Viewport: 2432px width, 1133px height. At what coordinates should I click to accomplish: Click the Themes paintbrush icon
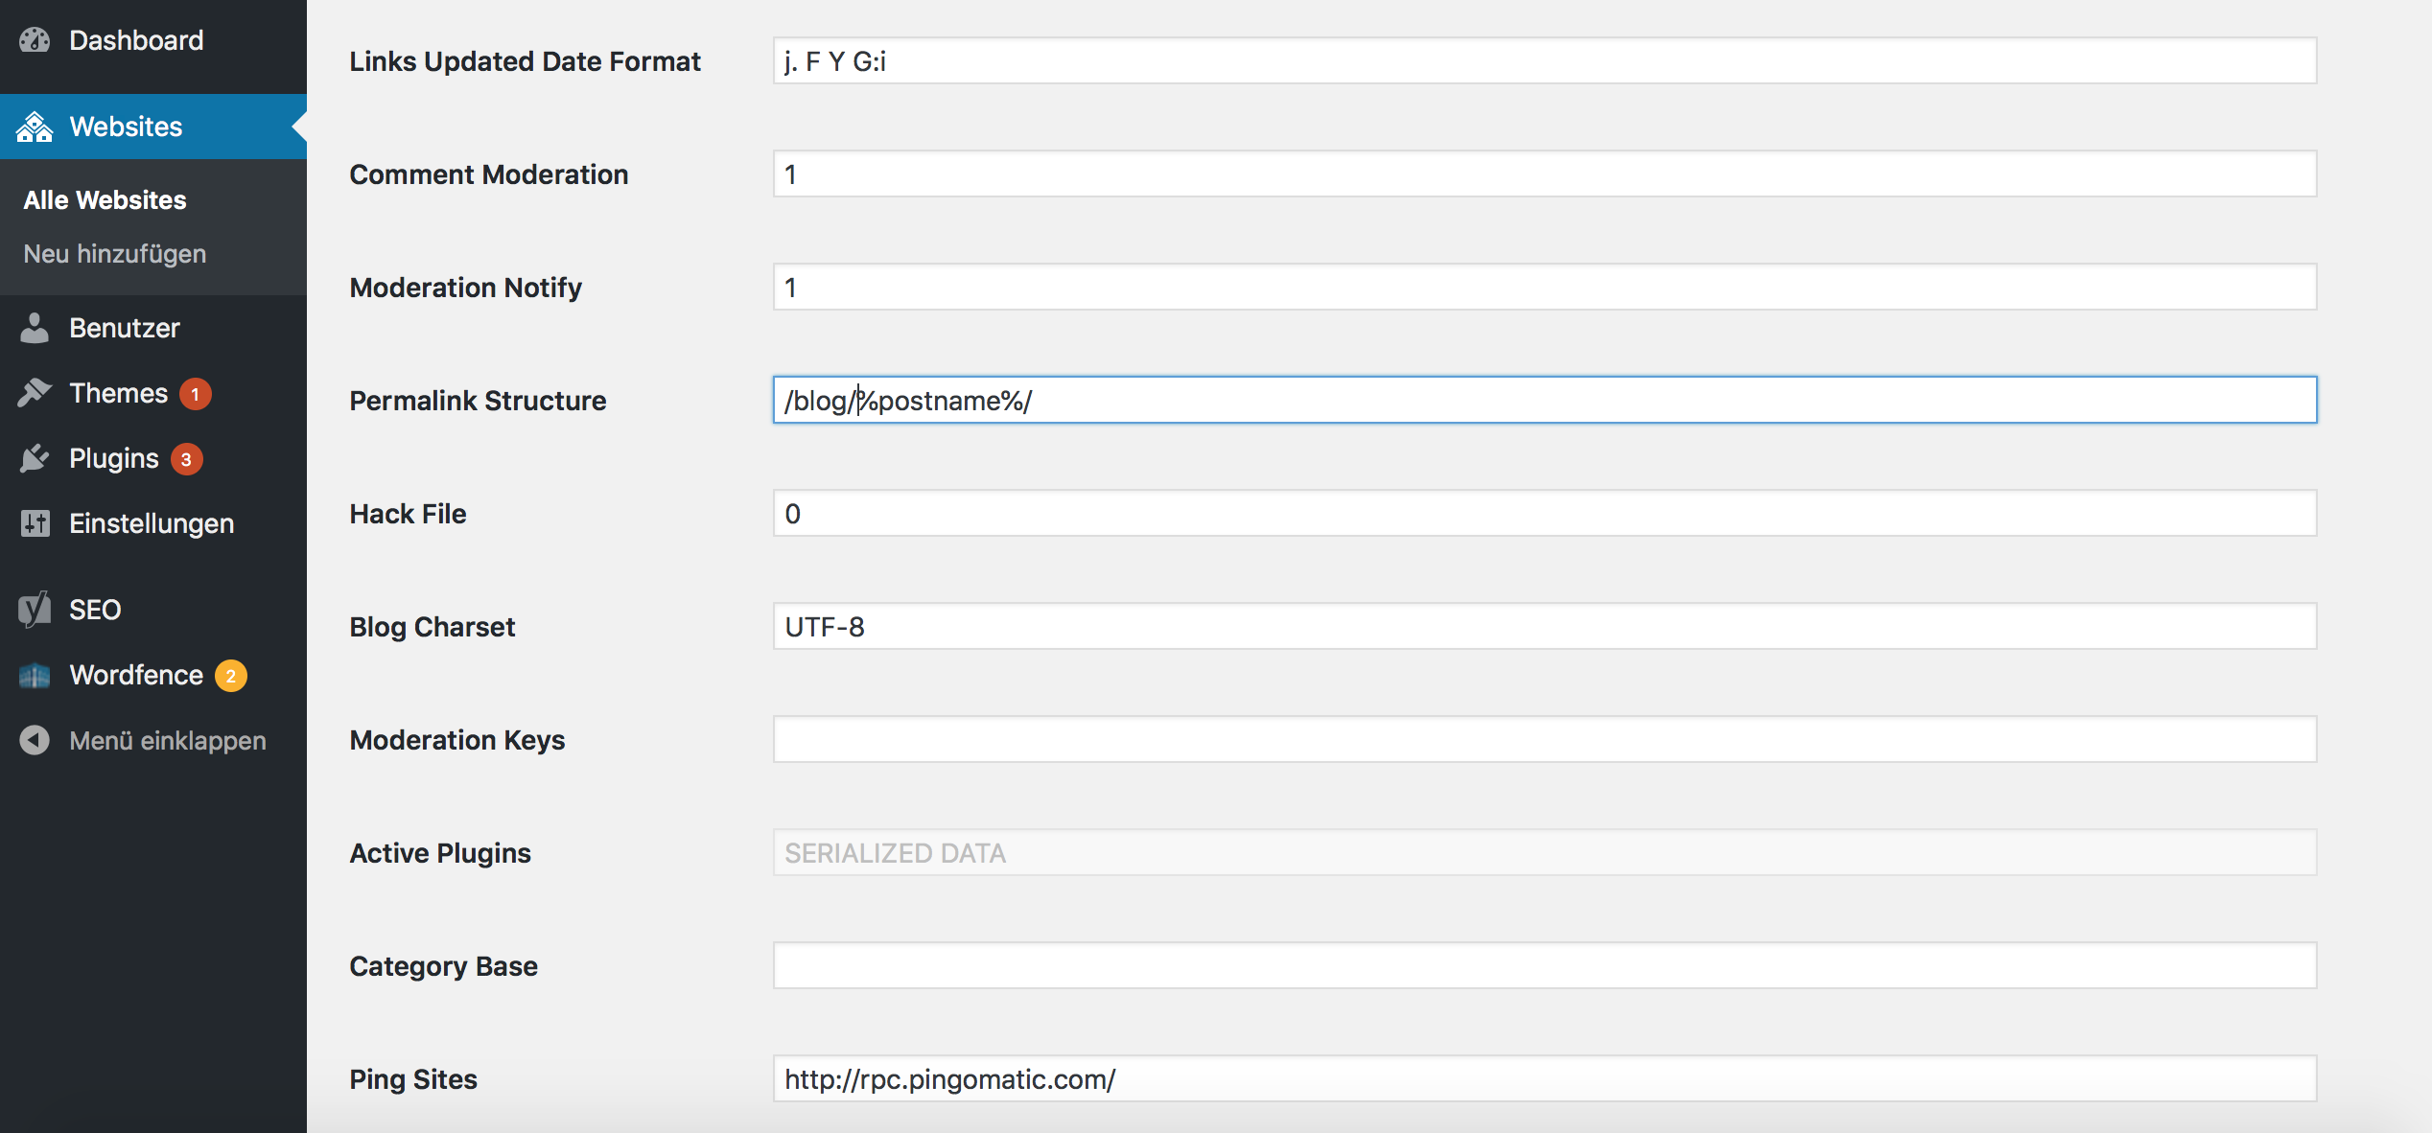(35, 393)
